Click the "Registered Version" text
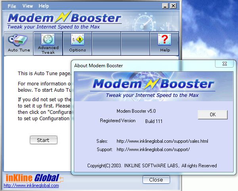The width and height of the screenshot is (238, 191). coord(118,121)
